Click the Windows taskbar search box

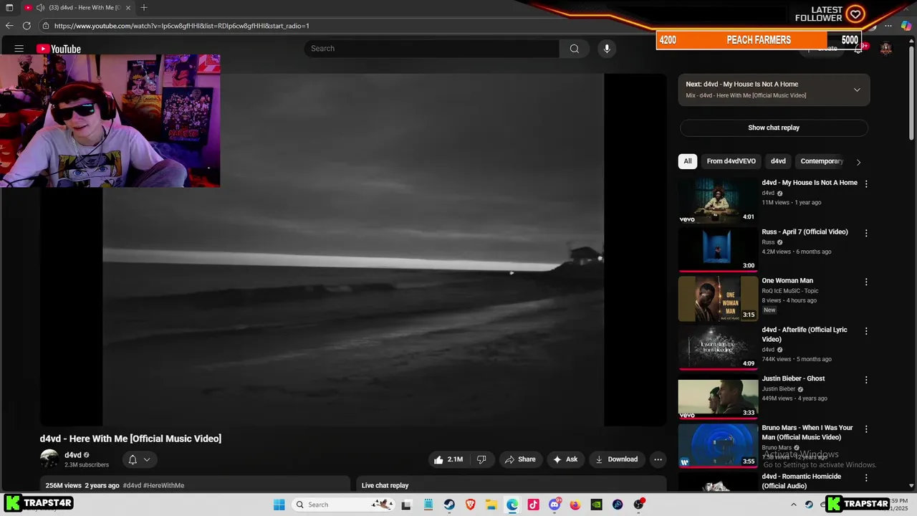344,505
